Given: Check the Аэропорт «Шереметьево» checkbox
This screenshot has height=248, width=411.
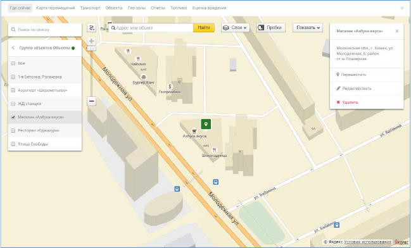Looking at the screenshot, I should tap(13, 90).
